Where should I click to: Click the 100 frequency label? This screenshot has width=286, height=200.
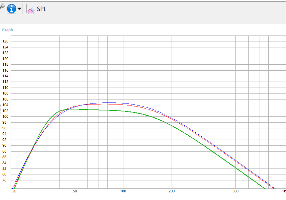(x=123, y=191)
